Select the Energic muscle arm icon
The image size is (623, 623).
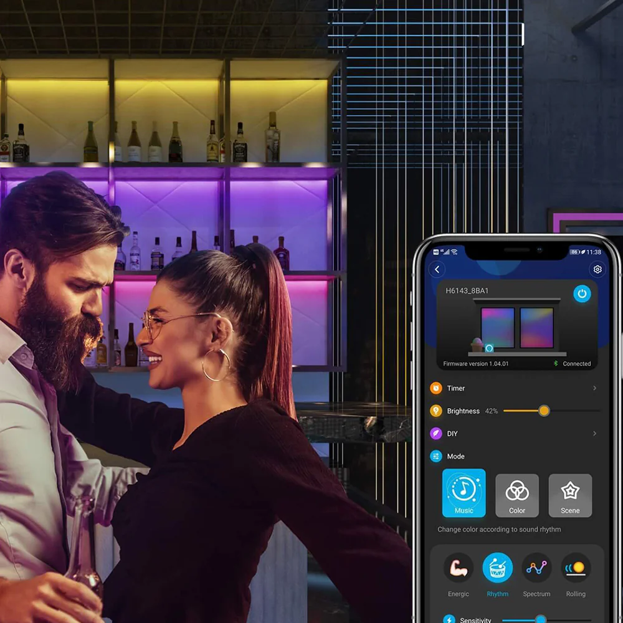point(459,568)
